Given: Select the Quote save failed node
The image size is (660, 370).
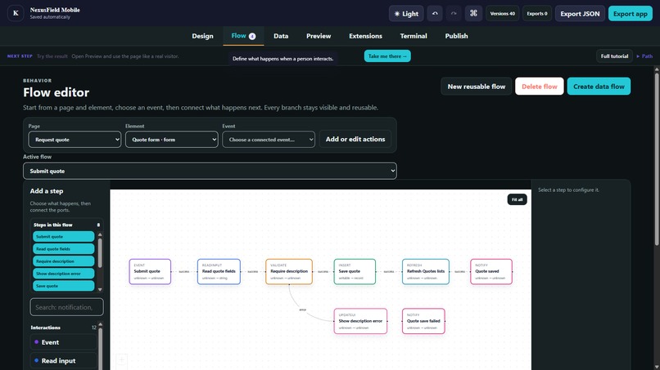Looking at the screenshot, I should click(423, 321).
